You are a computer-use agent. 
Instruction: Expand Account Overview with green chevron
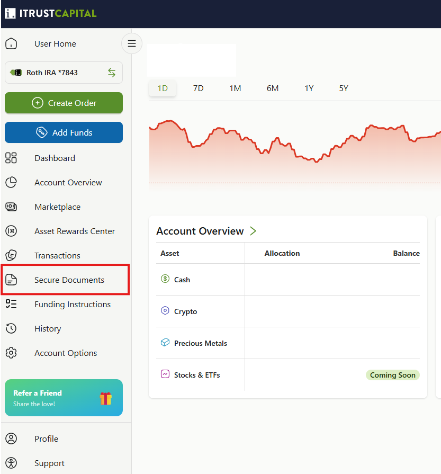point(253,231)
